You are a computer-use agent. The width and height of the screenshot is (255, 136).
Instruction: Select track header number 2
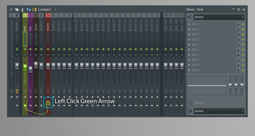pyautogui.click(x=30, y=15)
